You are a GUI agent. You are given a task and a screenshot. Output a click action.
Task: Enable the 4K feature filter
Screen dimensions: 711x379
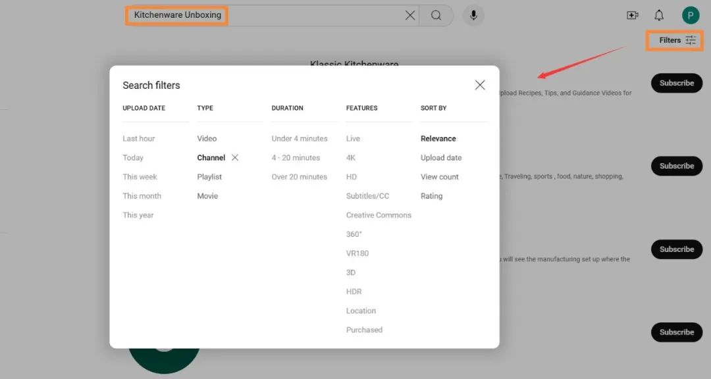351,158
